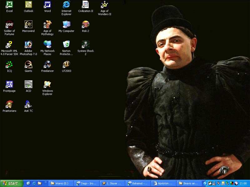Screen dimensions: 250x187
Task: Click the Internet Explorer Quick Launch icon
Action: coord(34,184)
